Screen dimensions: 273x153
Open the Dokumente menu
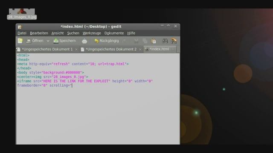[114, 33]
